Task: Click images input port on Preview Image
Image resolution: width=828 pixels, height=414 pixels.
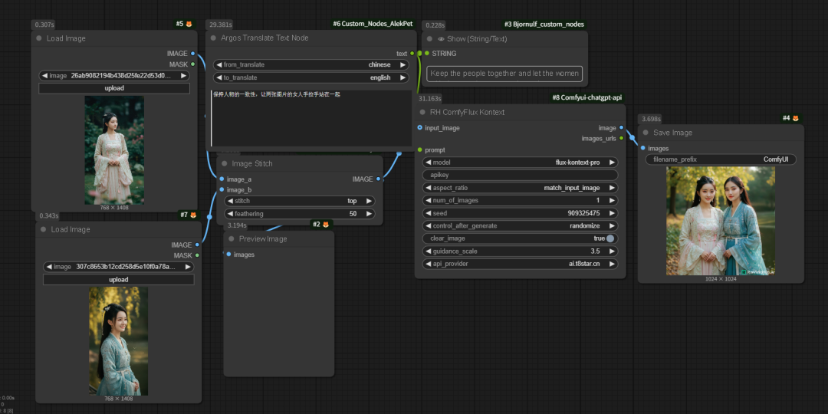Action: click(228, 255)
